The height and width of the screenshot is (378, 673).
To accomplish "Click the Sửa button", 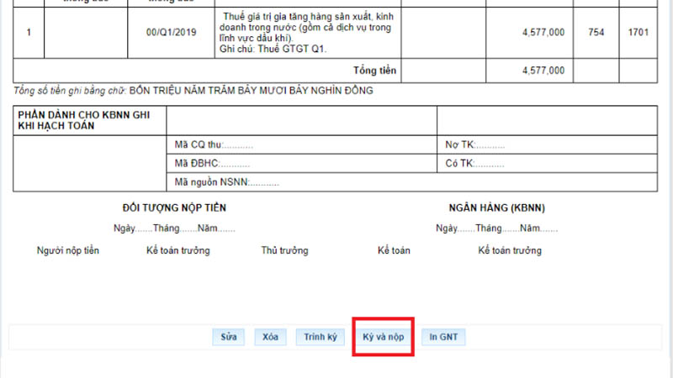I will pos(229,337).
